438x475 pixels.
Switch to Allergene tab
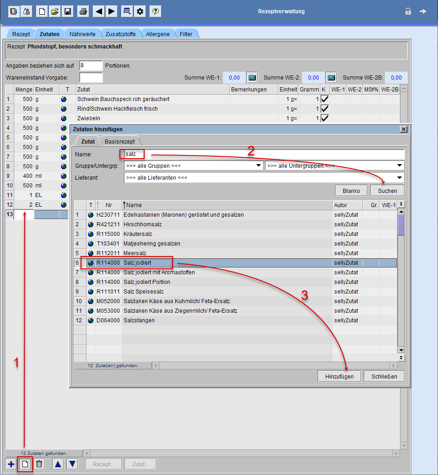157,34
